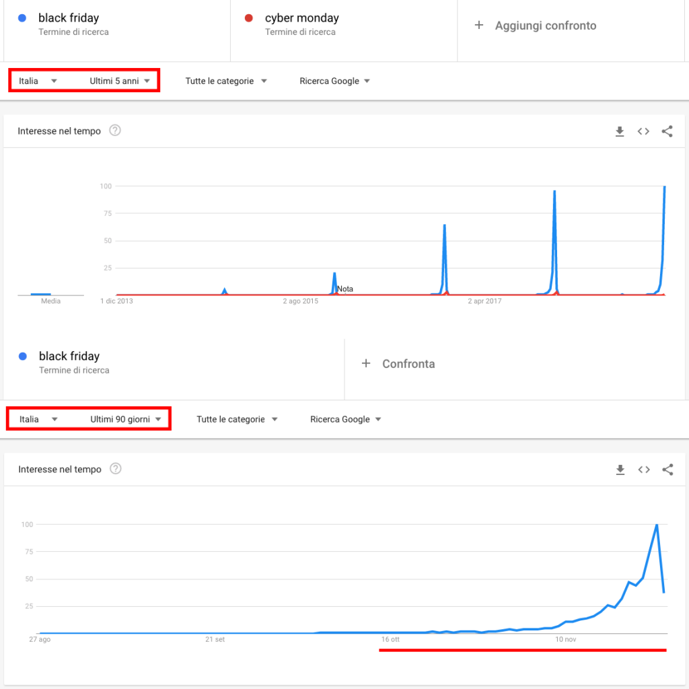Viewport: 689px width, 689px height.
Task: Open help for lower Interesse nel tempo
Action: 116,469
